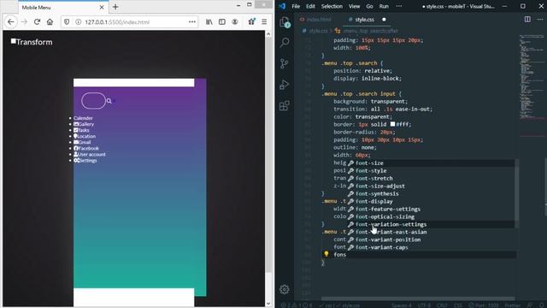Screen dimensions: 547x308
Task: Toggle the Transform checkbox on the page
Action: click(14, 41)
